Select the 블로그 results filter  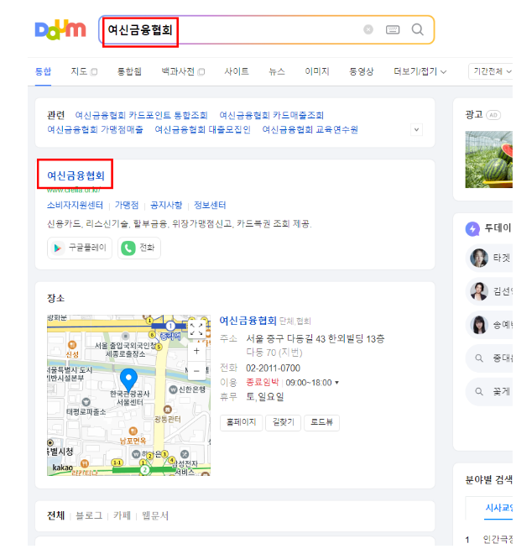(89, 515)
